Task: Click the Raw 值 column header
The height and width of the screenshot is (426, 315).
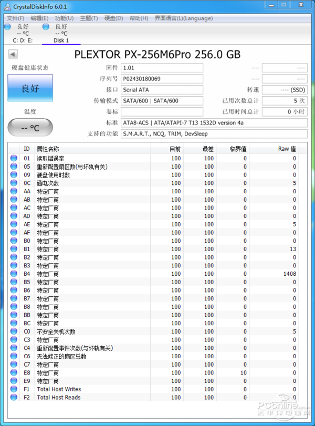Action: (x=274, y=149)
